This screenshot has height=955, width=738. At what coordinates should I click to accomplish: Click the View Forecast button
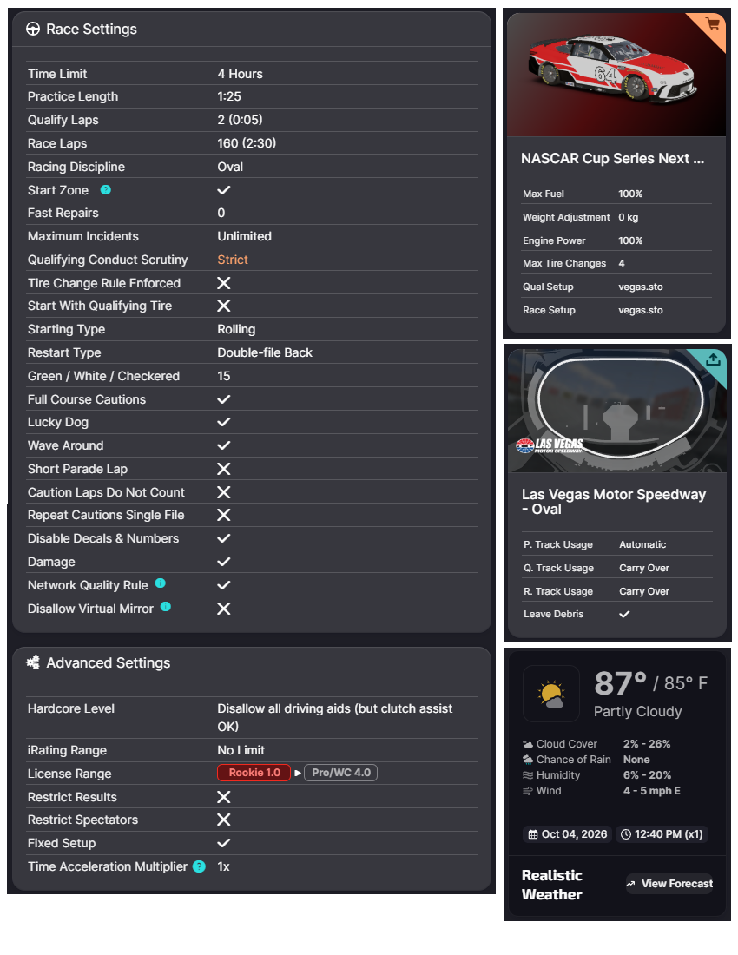(x=669, y=884)
